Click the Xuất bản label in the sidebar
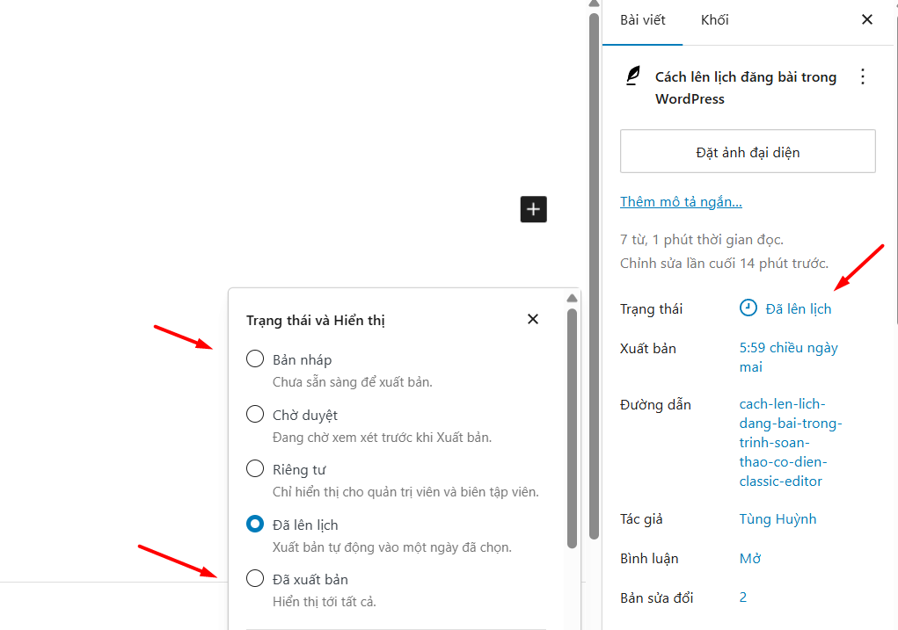 (x=647, y=349)
